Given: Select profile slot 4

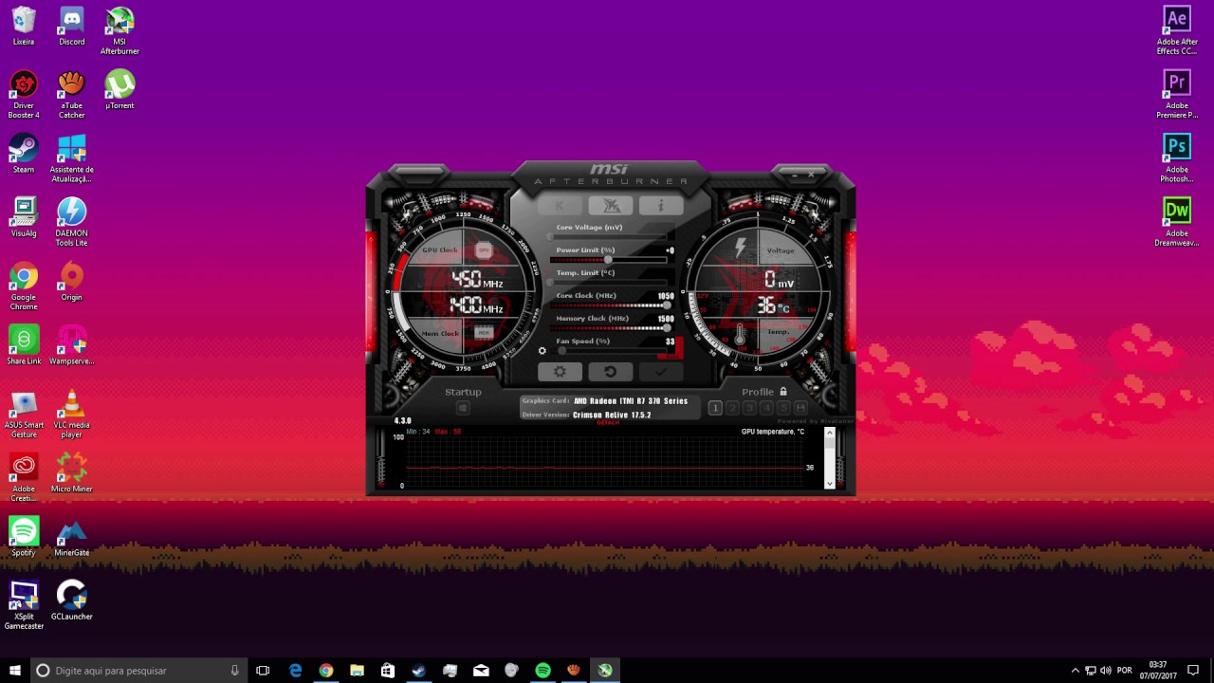Looking at the screenshot, I should coord(766,408).
